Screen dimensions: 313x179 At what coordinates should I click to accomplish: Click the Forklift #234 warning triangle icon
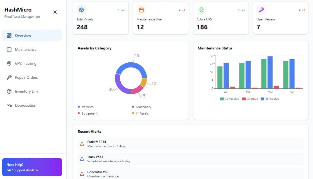(82, 144)
